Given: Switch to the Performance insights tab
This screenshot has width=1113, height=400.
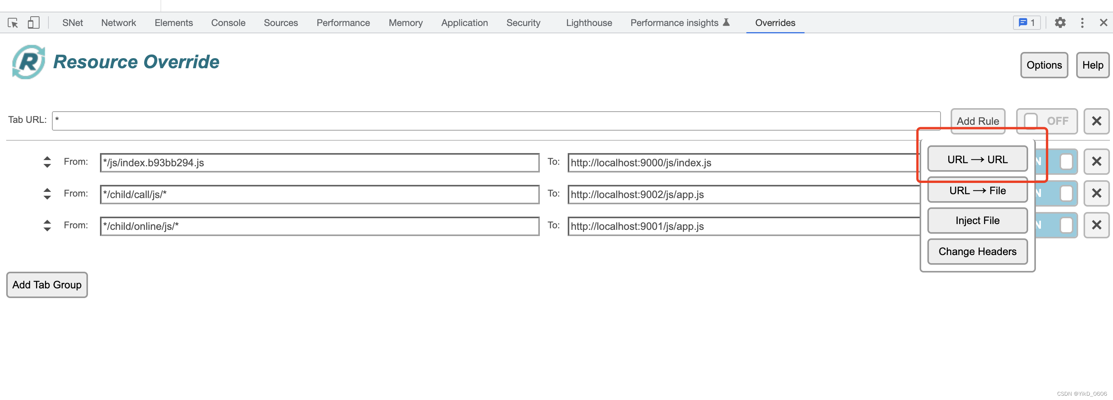Looking at the screenshot, I should click(x=680, y=22).
